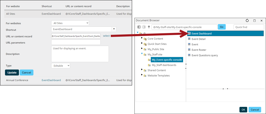266x114 pixels.
Task: Go up one folder level
Action: click(x=149, y=27)
